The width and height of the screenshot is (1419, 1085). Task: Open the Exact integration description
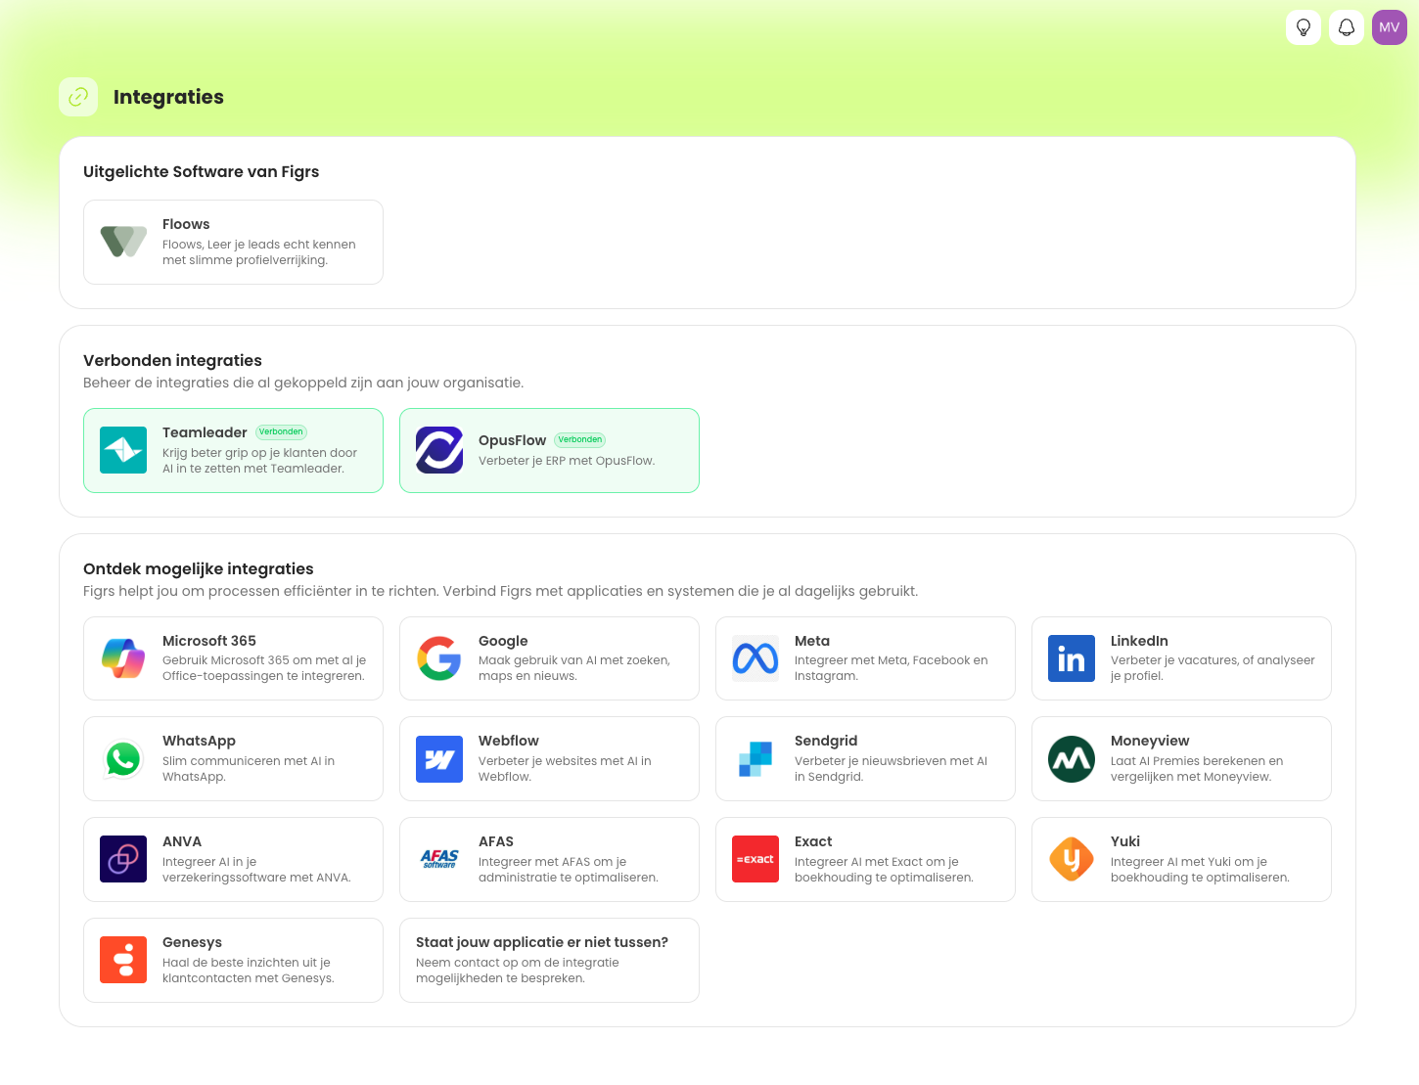coord(884,870)
